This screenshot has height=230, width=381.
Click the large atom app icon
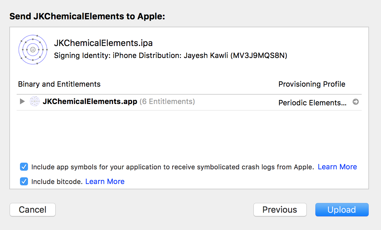click(33, 50)
